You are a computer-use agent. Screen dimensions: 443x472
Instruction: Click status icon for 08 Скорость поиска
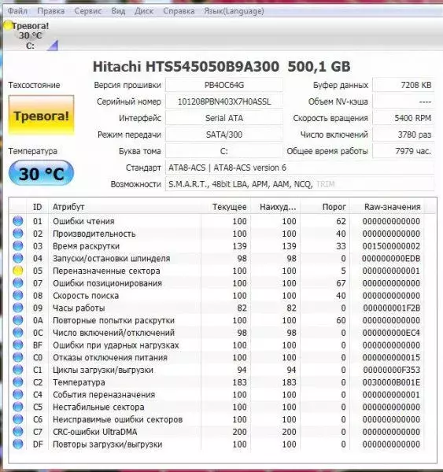point(18,295)
